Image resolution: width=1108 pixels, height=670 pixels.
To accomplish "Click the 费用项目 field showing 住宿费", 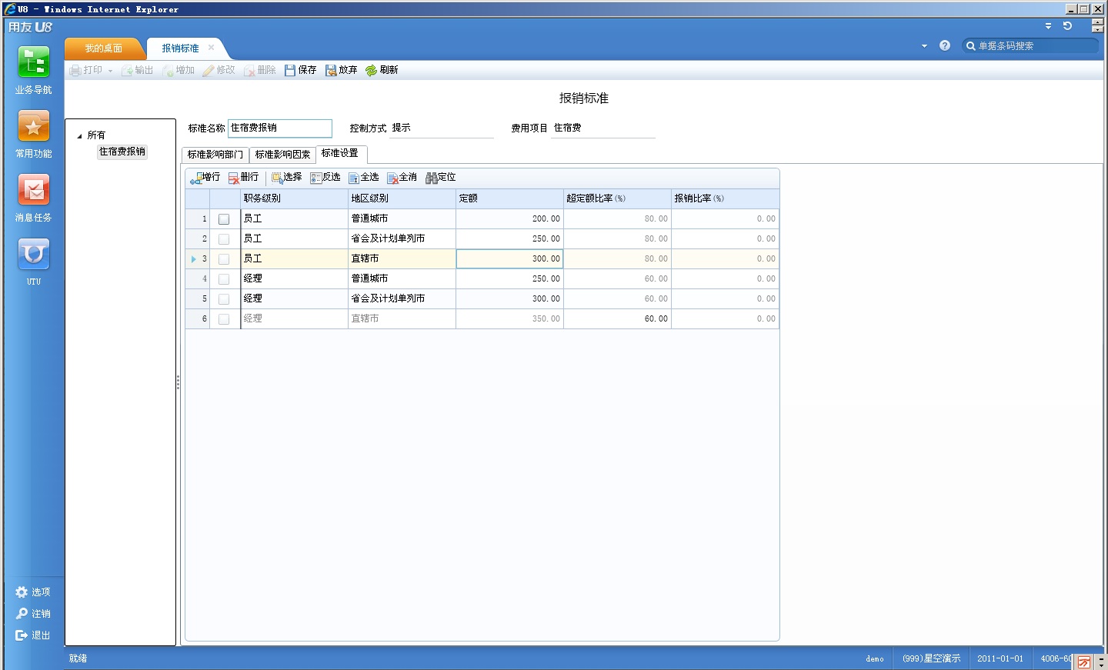I will click(603, 128).
